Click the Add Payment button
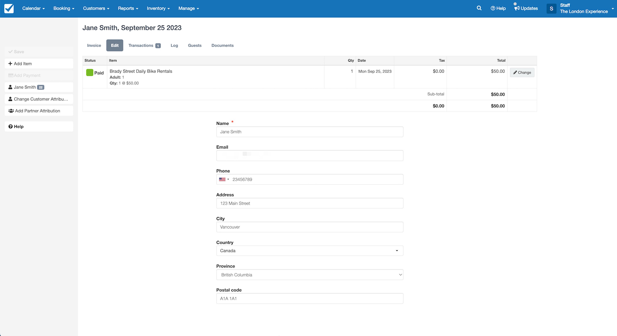Screen dimensions: 617x336 [x=39, y=75]
